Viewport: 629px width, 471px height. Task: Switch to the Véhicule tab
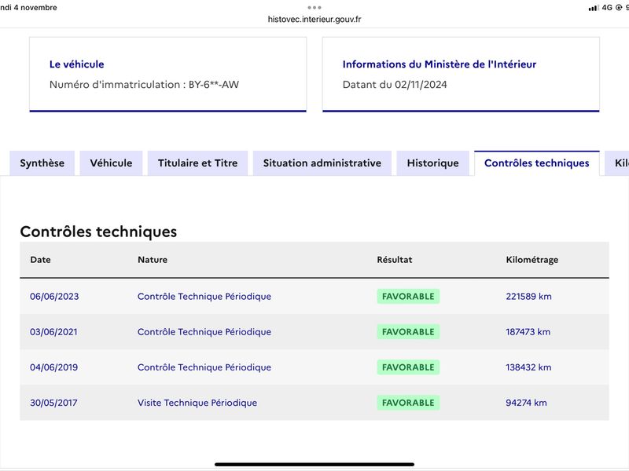pyautogui.click(x=111, y=163)
